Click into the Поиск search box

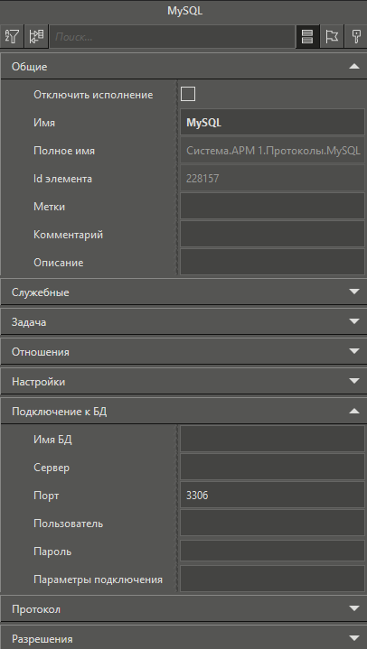(x=172, y=37)
